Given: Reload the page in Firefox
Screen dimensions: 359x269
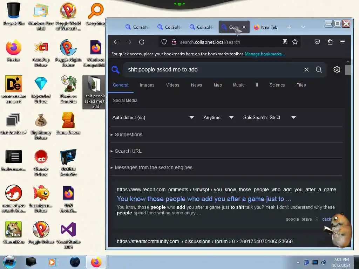Looking at the screenshot, I should click(142, 42).
